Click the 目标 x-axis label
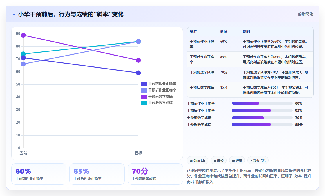Viewport: 325px width, 196px height. tap(138, 153)
